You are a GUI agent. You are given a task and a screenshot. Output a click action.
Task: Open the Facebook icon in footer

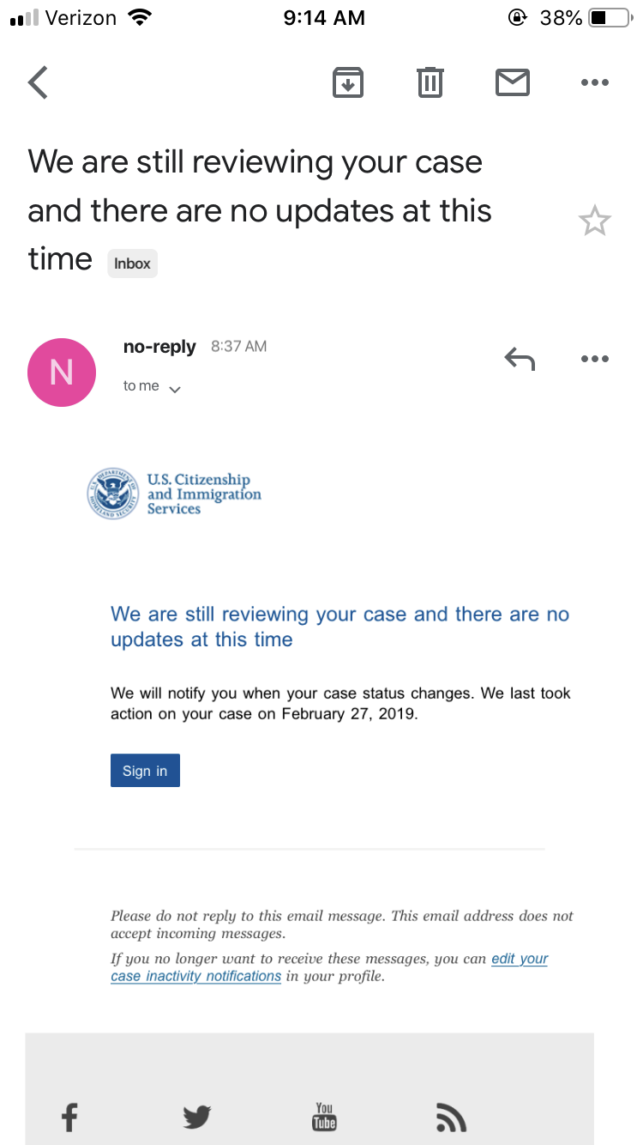(x=69, y=1117)
